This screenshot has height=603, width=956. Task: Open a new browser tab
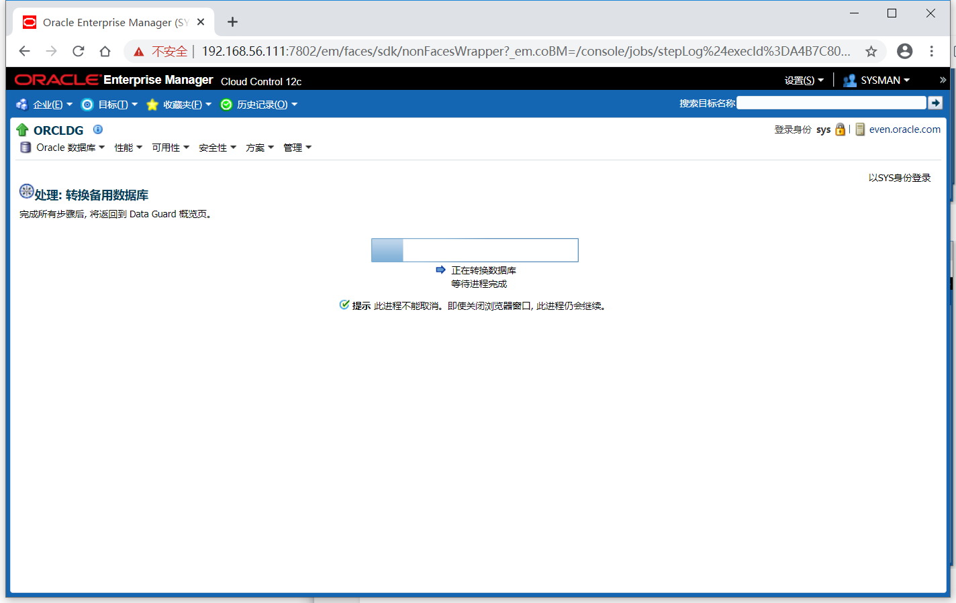coord(232,22)
